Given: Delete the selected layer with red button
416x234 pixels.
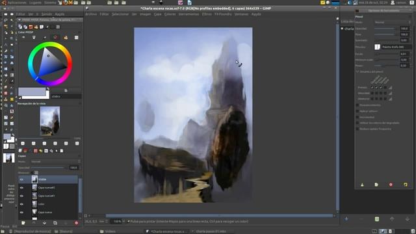Looking at the screenshot, I should [x=77, y=223].
